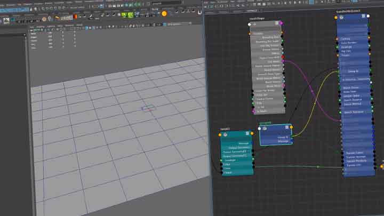Expand the Group Id attribute on transferAttributes
This screenshot has width=384, height=216.
(x=353, y=70)
